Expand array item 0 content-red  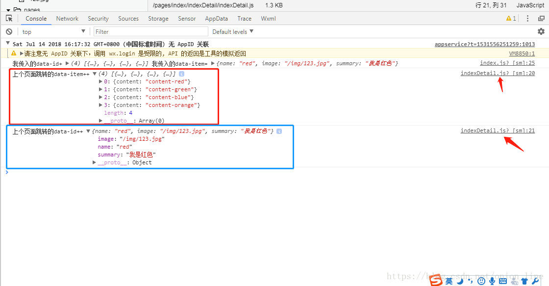pos(101,81)
